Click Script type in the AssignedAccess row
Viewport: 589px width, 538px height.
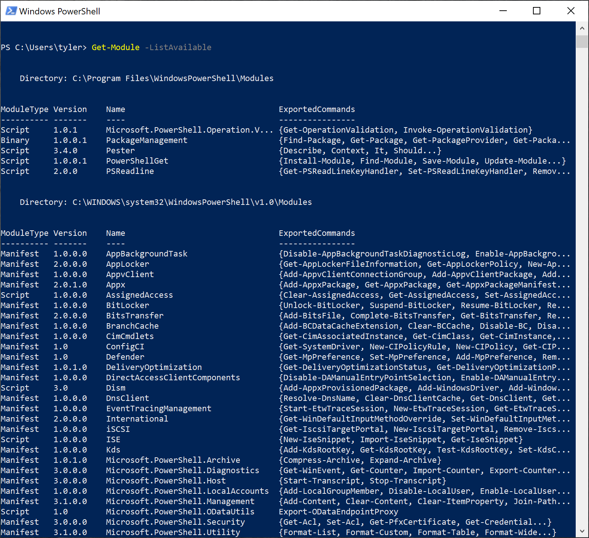15,295
